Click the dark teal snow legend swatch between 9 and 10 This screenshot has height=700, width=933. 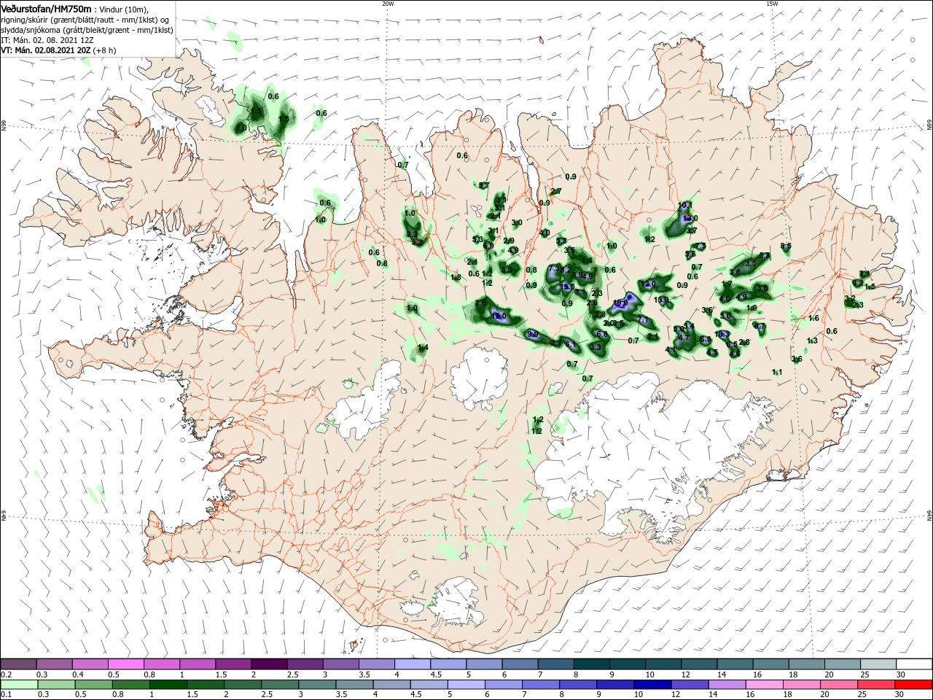[x=628, y=664]
